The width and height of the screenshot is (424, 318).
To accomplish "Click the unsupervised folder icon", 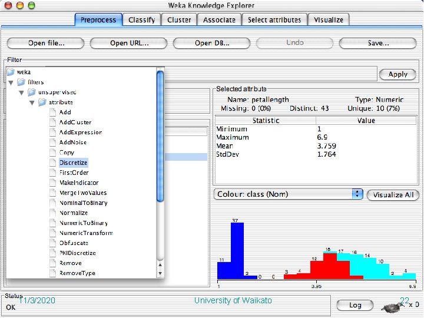I will 32,92.
